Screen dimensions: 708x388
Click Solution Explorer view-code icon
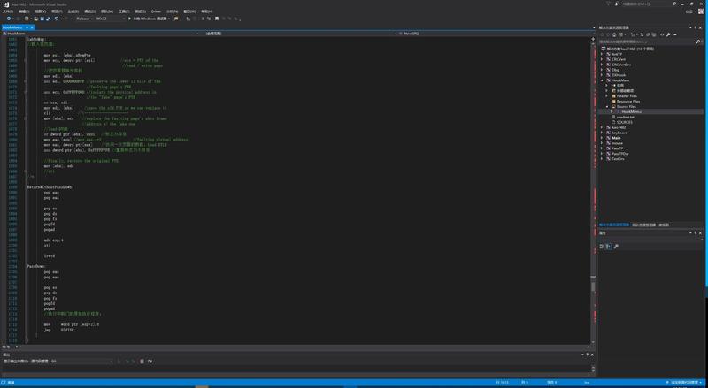click(x=662, y=34)
